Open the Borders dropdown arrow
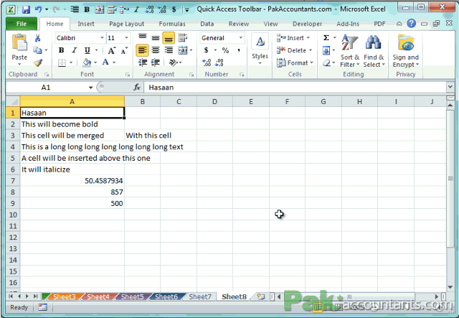The image size is (459, 318). tap(71, 62)
